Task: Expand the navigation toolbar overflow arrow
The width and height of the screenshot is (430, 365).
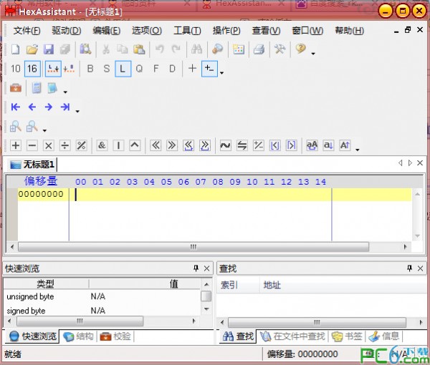Action: [x=77, y=111]
